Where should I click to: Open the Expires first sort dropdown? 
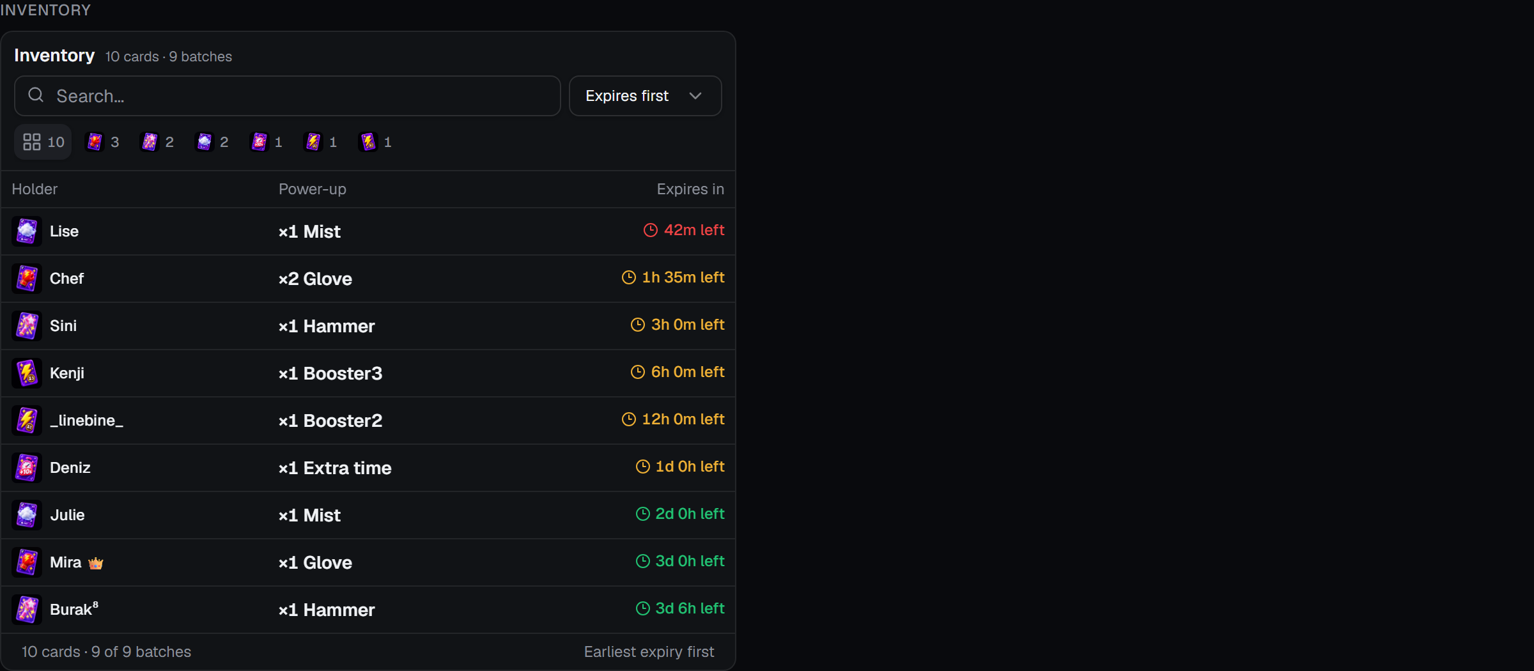(645, 96)
